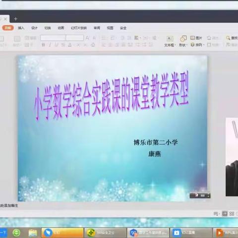Click the clear formatting eraser icon
Image resolution: width=238 pixels, height=238 pixels.
click(x=93, y=45)
